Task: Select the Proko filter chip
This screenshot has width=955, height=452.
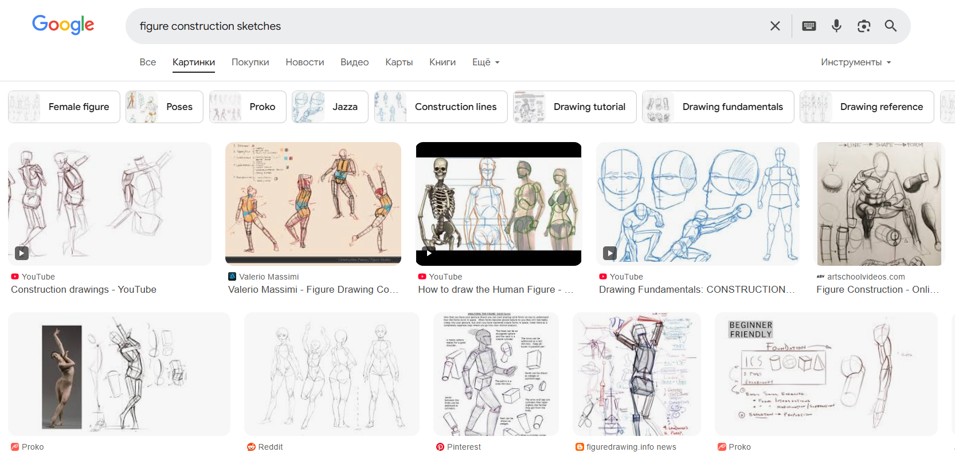Action: pos(248,107)
